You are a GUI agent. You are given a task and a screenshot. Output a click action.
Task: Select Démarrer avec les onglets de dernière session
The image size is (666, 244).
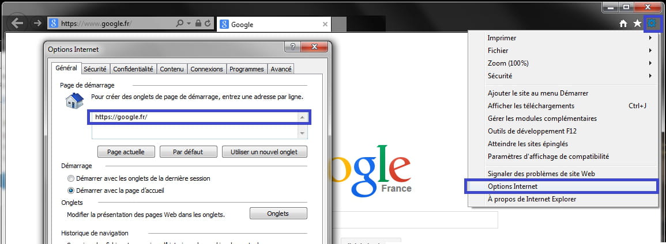(140, 178)
